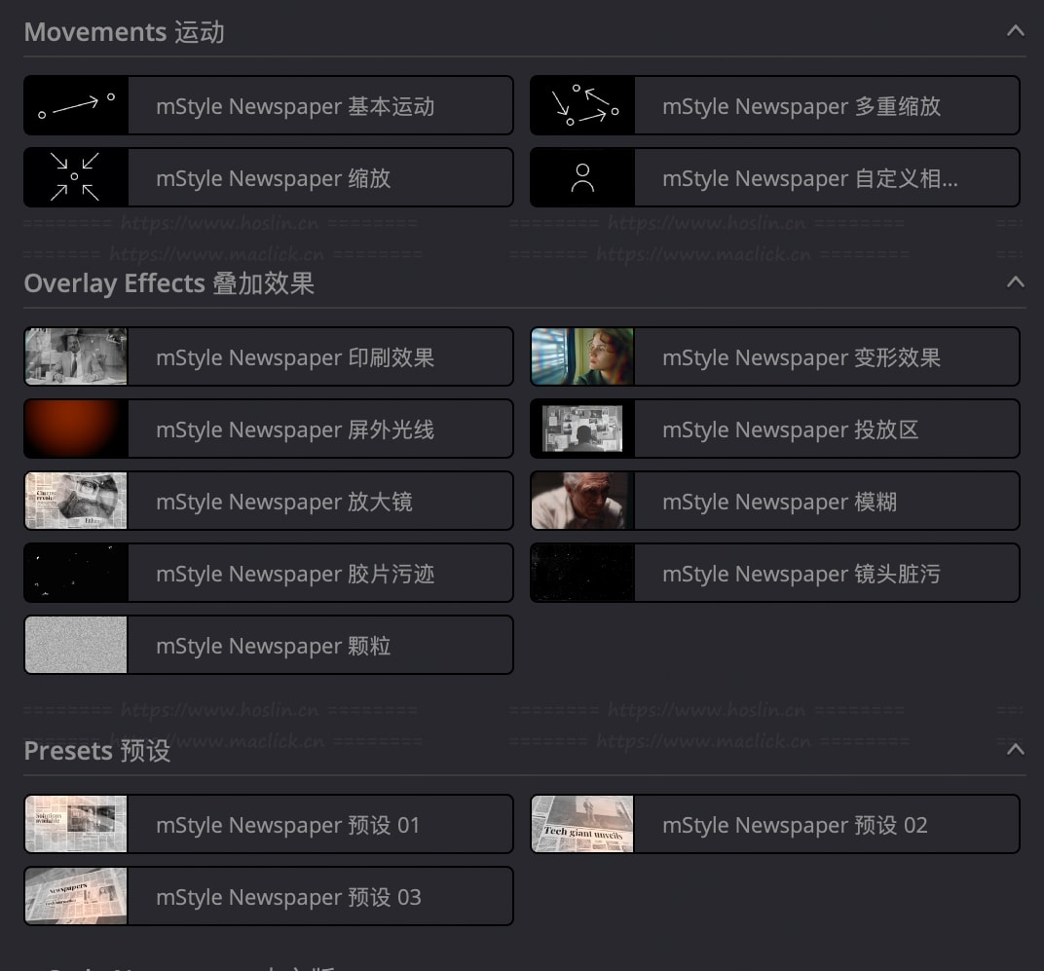The image size is (1044, 971).
Task: Select mStyle Newspaper 变形效果 label
Action: coord(802,357)
